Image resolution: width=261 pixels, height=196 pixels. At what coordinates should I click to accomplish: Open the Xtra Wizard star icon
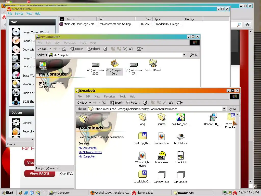16,84
